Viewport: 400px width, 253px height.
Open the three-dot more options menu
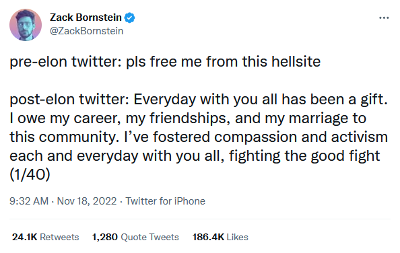384,18
